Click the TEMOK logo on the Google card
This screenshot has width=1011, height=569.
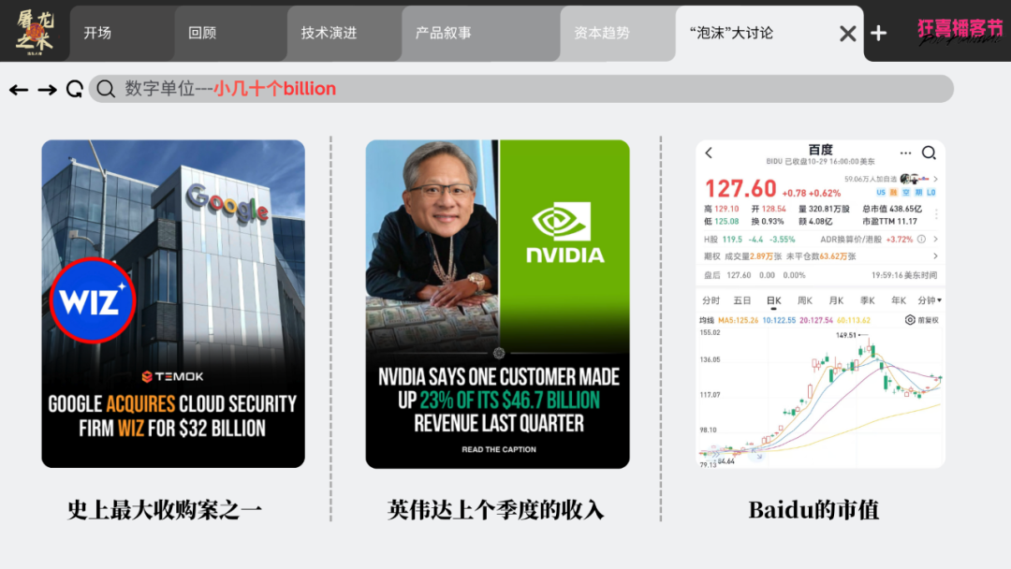(172, 376)
